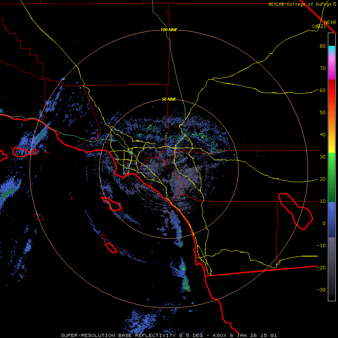Click the orange segment of the color bar

(x=332, y=123)
